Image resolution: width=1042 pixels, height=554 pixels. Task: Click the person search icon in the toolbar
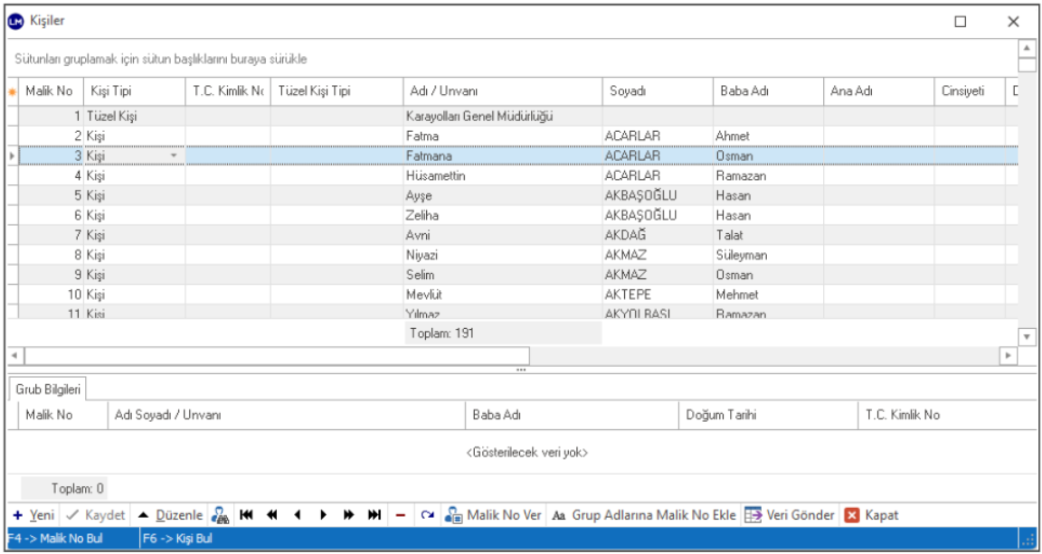pos(220,515)
